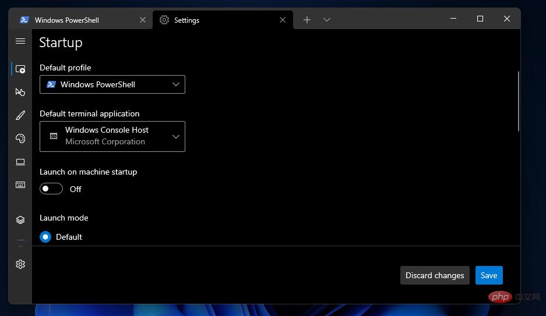Image resolution: width=546 pixels, height=316 pixels.
Task: Open the hamburger navigation menu
Action: [x=20, y=41]
